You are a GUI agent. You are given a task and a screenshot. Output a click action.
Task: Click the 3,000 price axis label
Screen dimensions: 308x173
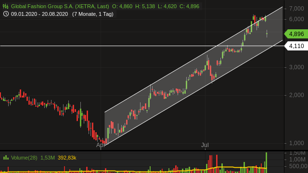296,67
